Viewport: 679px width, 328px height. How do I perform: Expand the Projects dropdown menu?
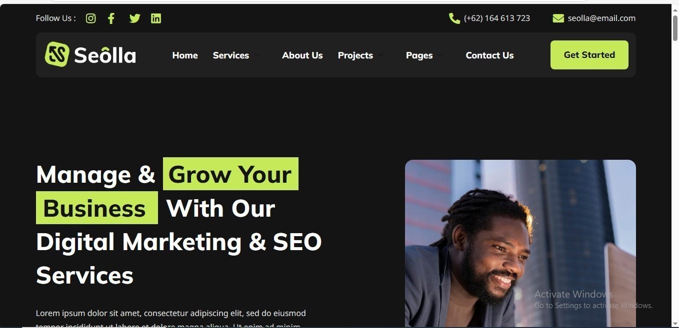pyautogui.click(x=360, y=55)
